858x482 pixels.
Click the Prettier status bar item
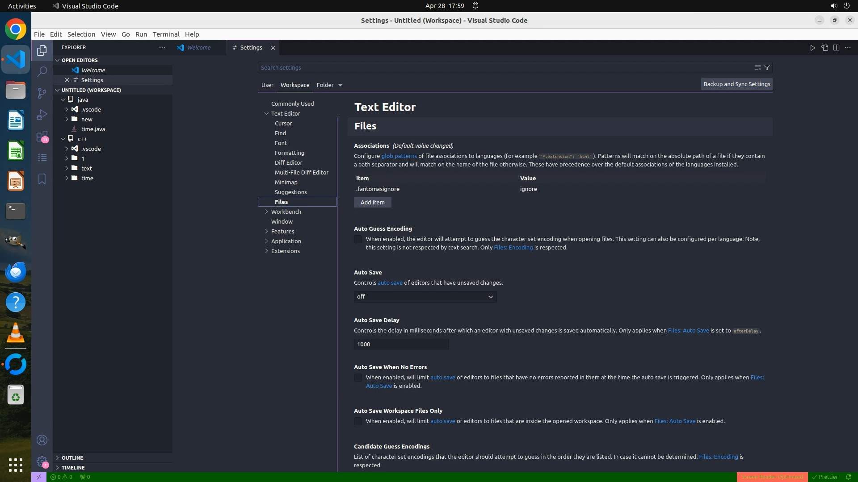tap(825, 477)
